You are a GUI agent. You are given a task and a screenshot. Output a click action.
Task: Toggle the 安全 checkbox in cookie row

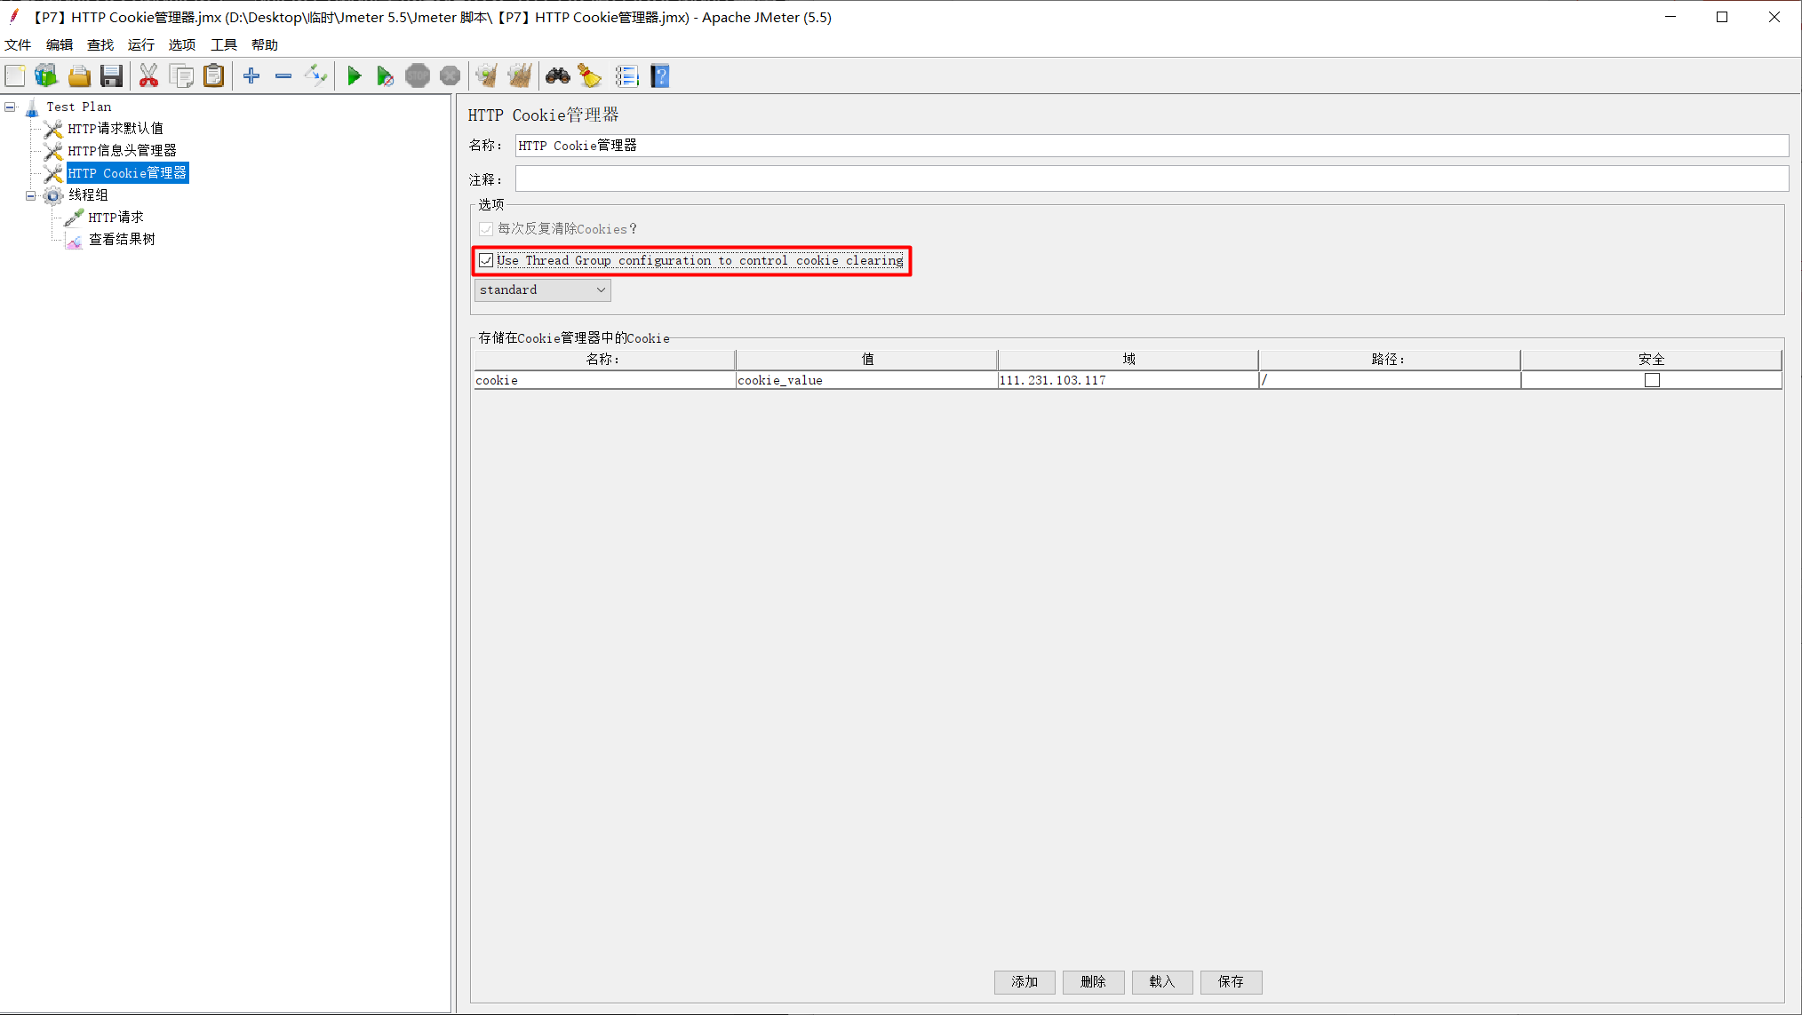1652,380
